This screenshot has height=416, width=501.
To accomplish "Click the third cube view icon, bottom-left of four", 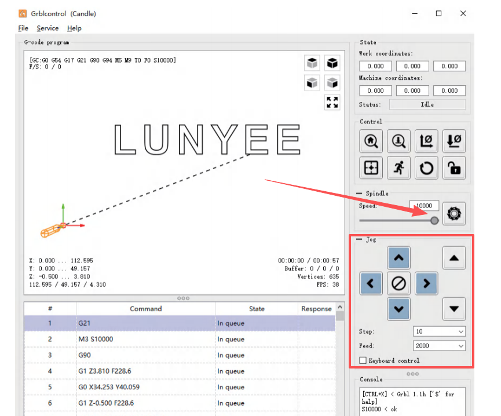I will [x=312, y=83].
